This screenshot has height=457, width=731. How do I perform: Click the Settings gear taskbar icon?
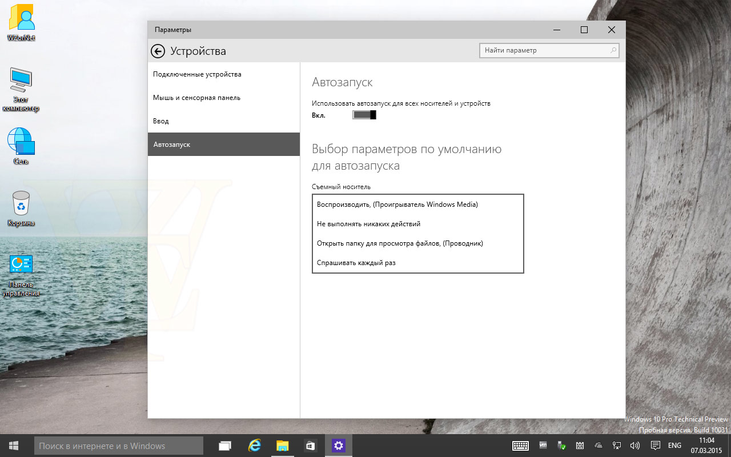pos(338,446)
